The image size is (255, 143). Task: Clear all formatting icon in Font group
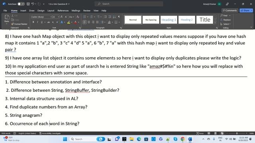point(78,17)
